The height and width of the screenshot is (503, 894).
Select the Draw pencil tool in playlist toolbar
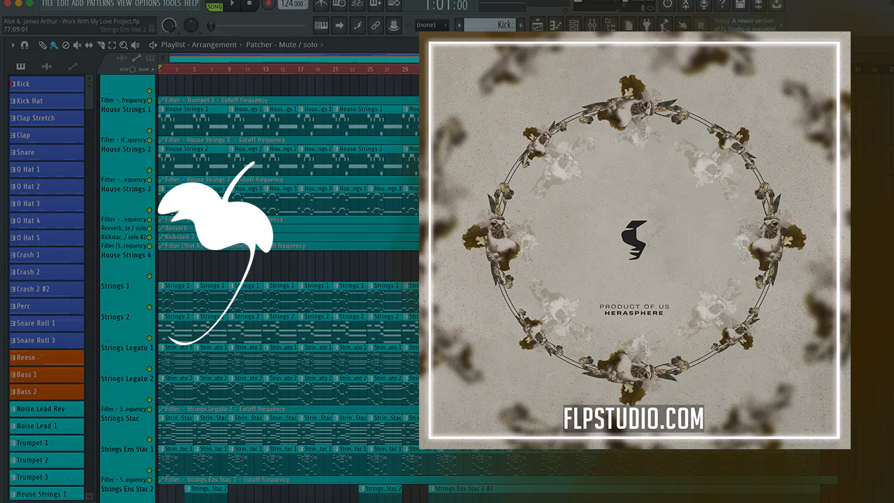(43, 45)
